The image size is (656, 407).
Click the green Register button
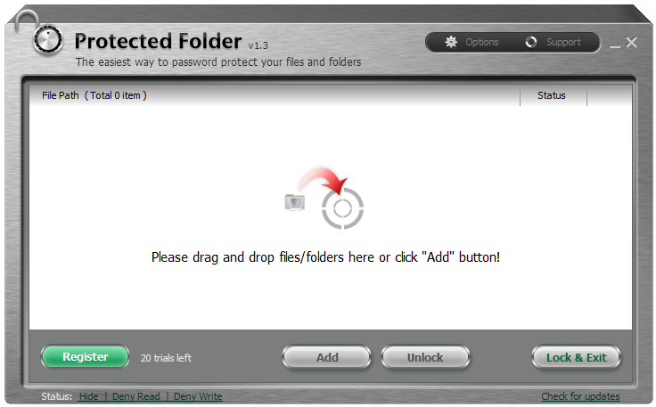click(x=86, y=356)
